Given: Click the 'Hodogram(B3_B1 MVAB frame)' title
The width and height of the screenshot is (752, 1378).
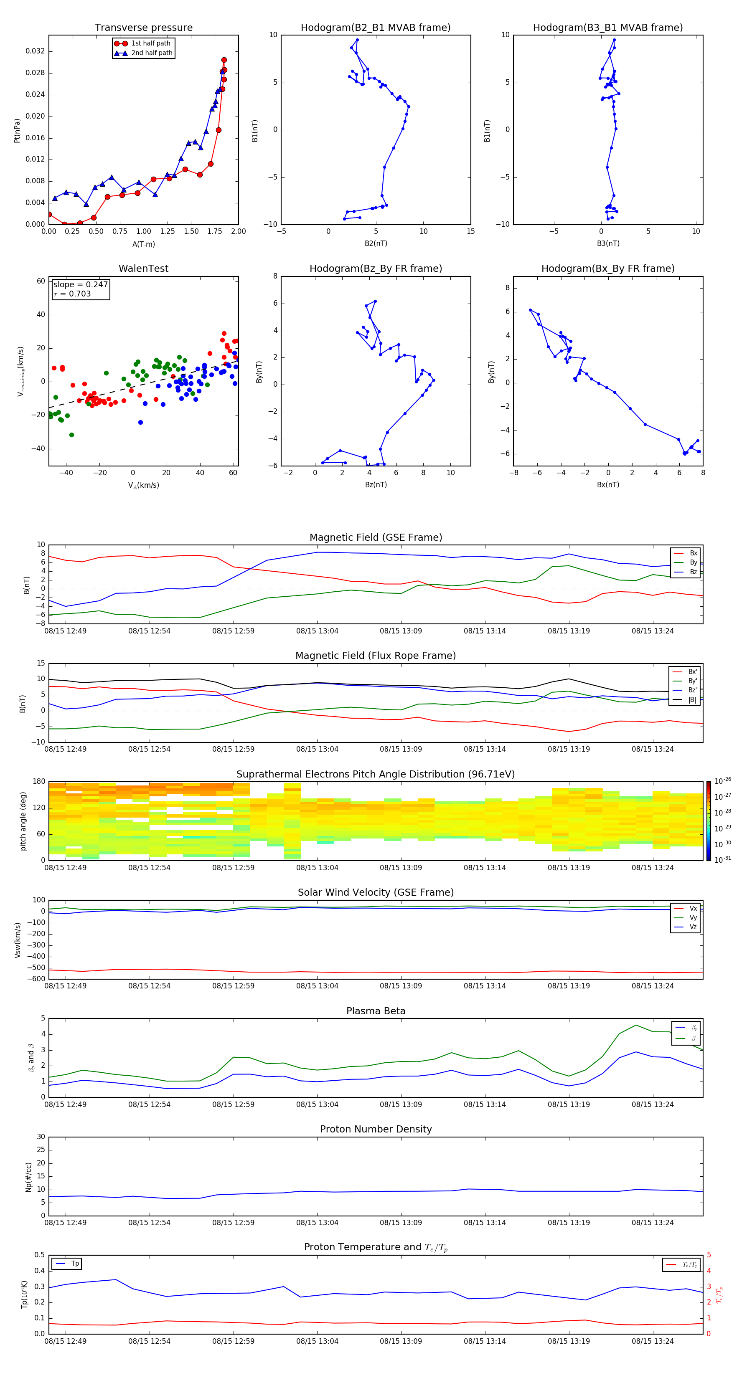Looking at the screenshot, I should click(x=608, y=28).
